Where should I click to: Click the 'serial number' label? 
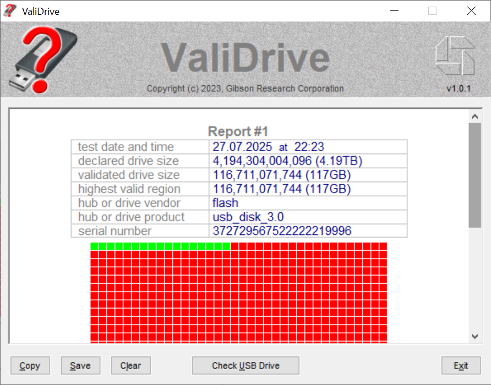pos(114,231)
